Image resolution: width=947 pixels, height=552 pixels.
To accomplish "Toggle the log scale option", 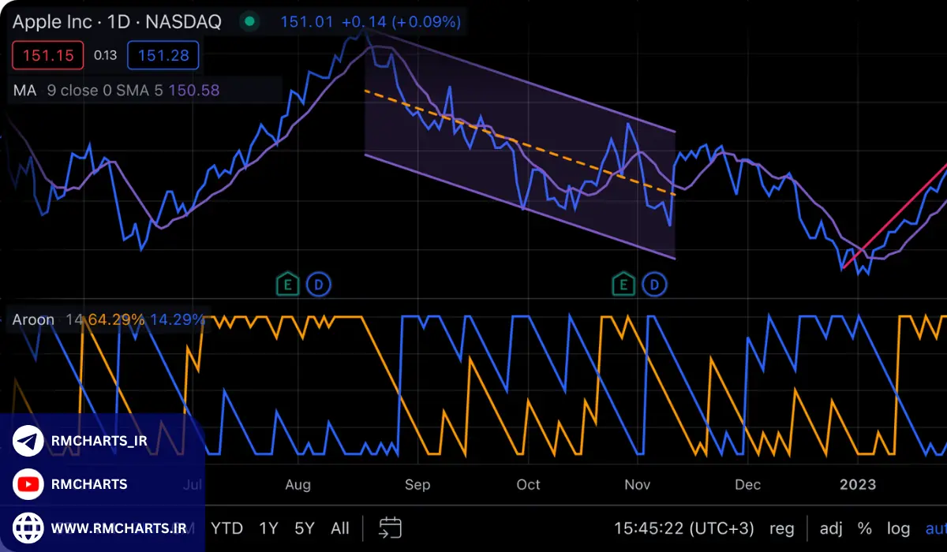I will click(x=898, y=528).
